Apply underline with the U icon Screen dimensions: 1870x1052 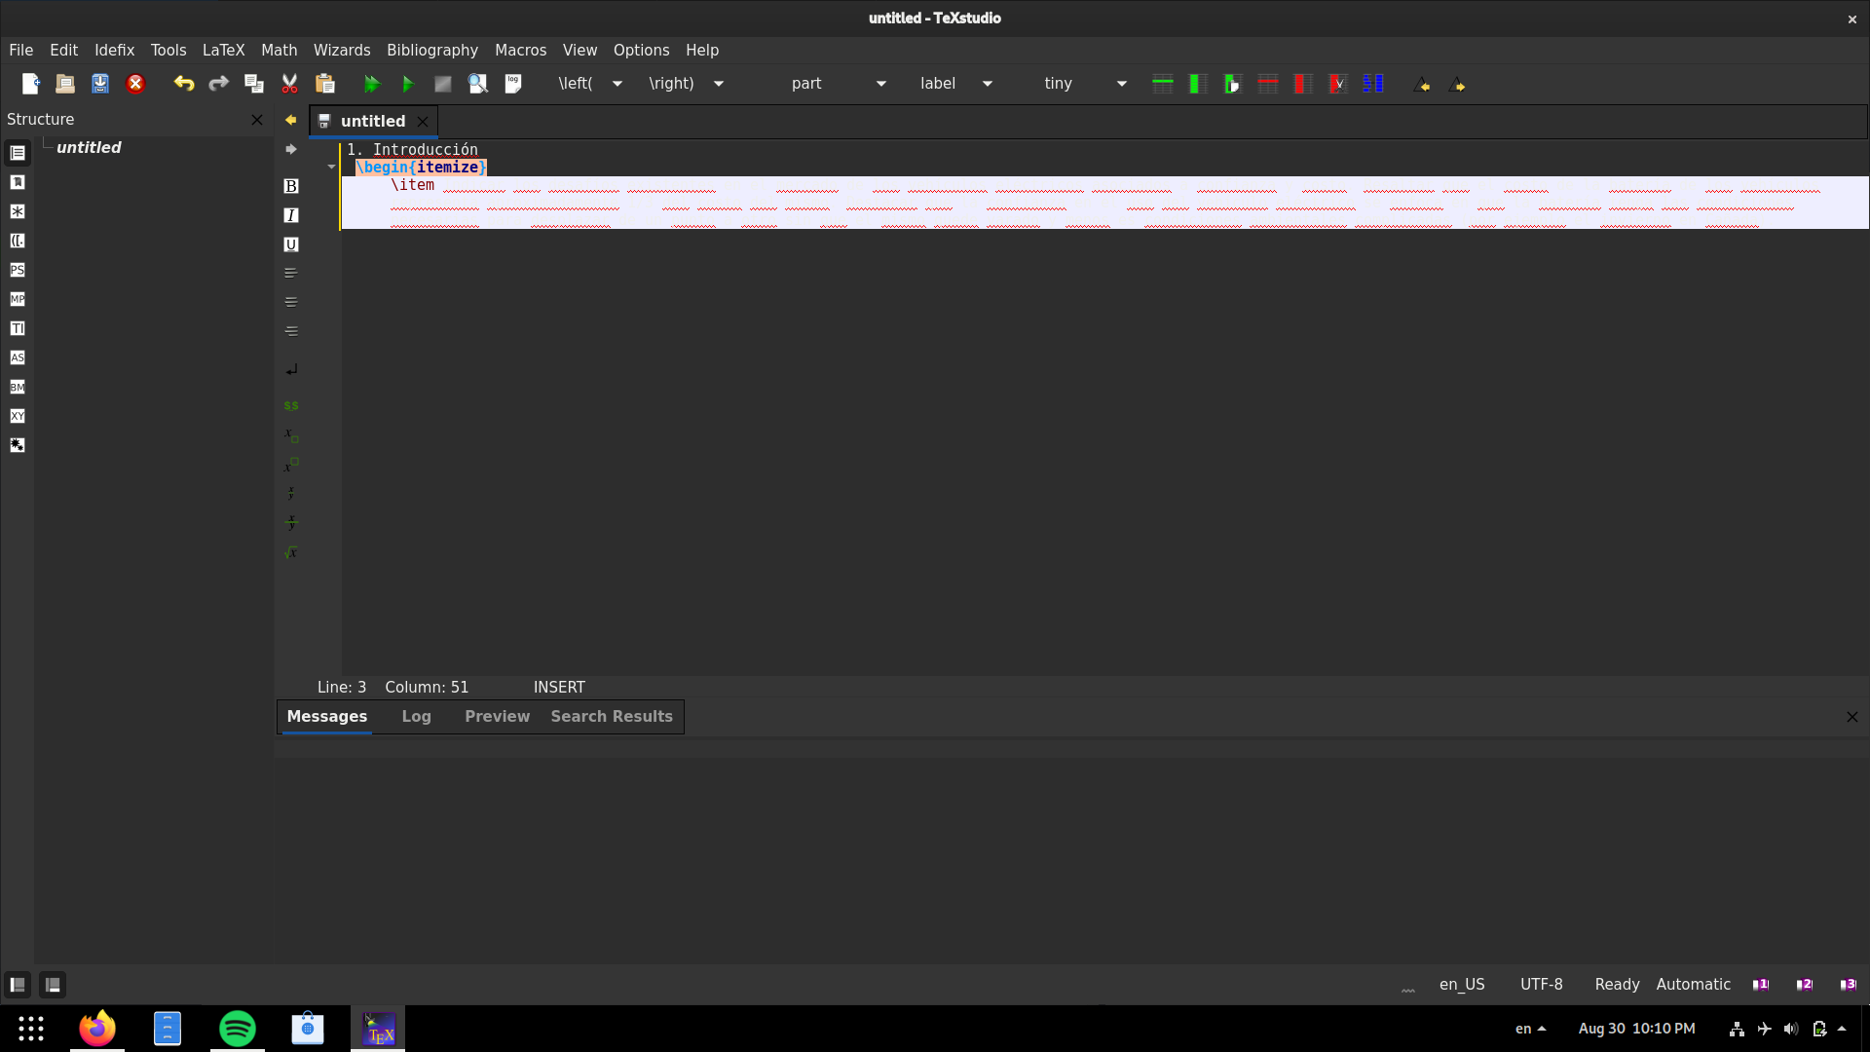[290, 244]
